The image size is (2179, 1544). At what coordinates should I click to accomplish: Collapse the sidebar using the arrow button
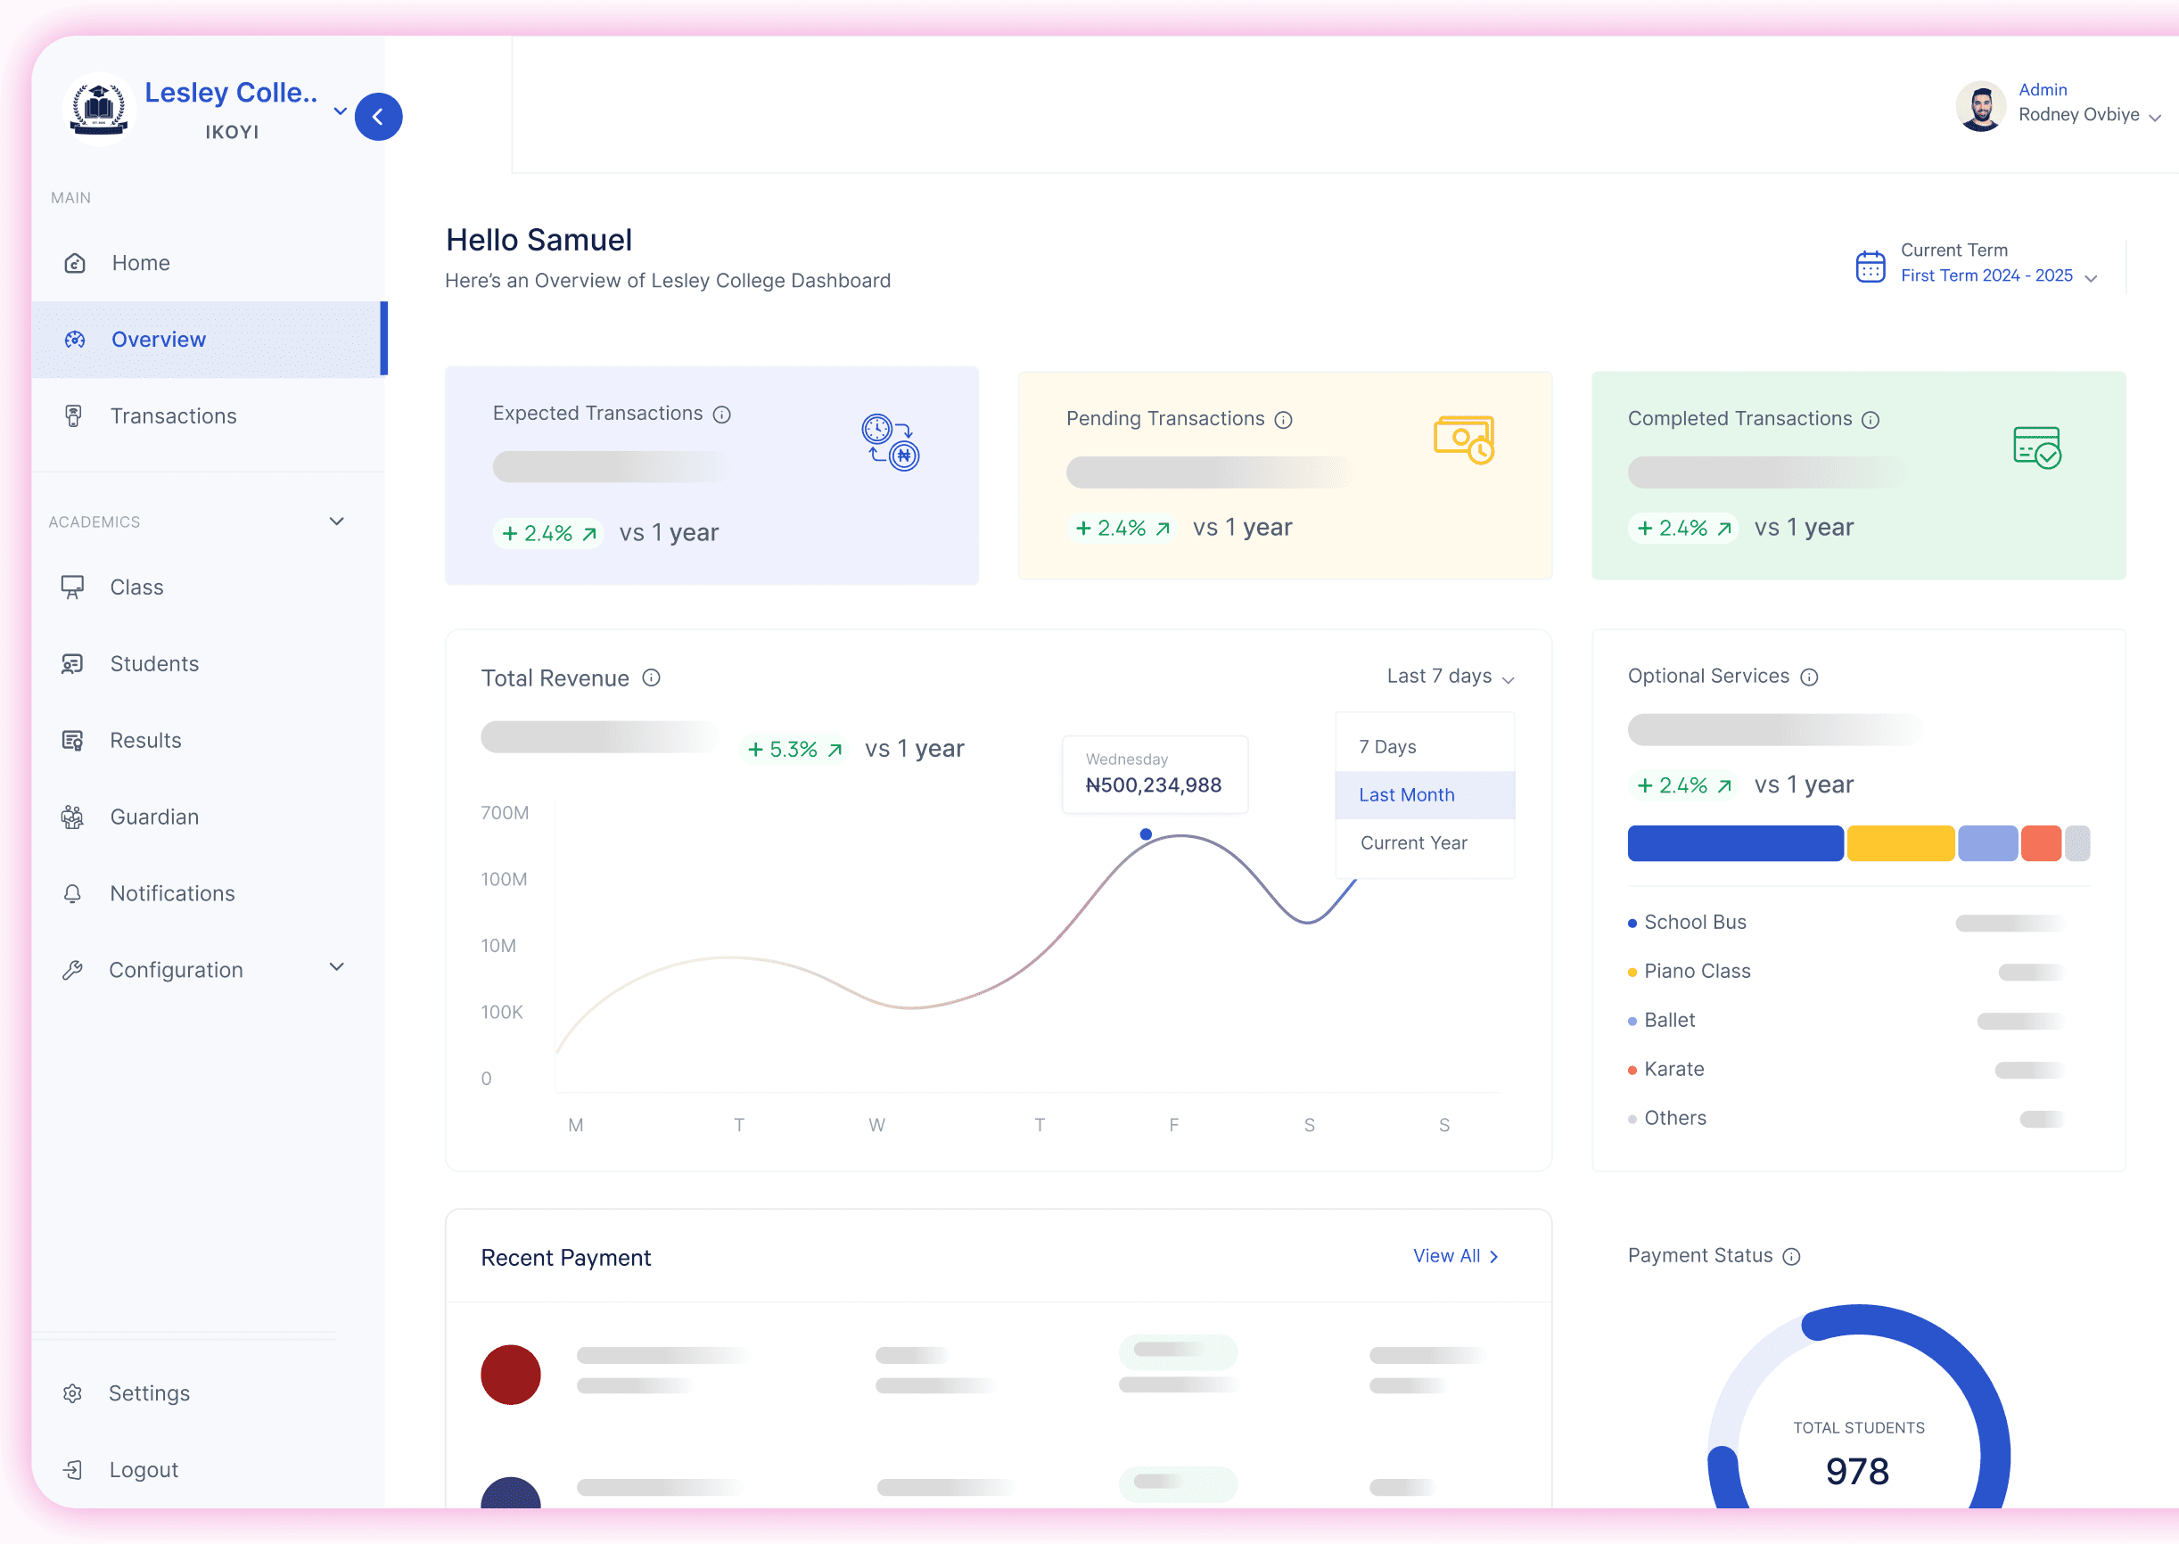point(378,116)
